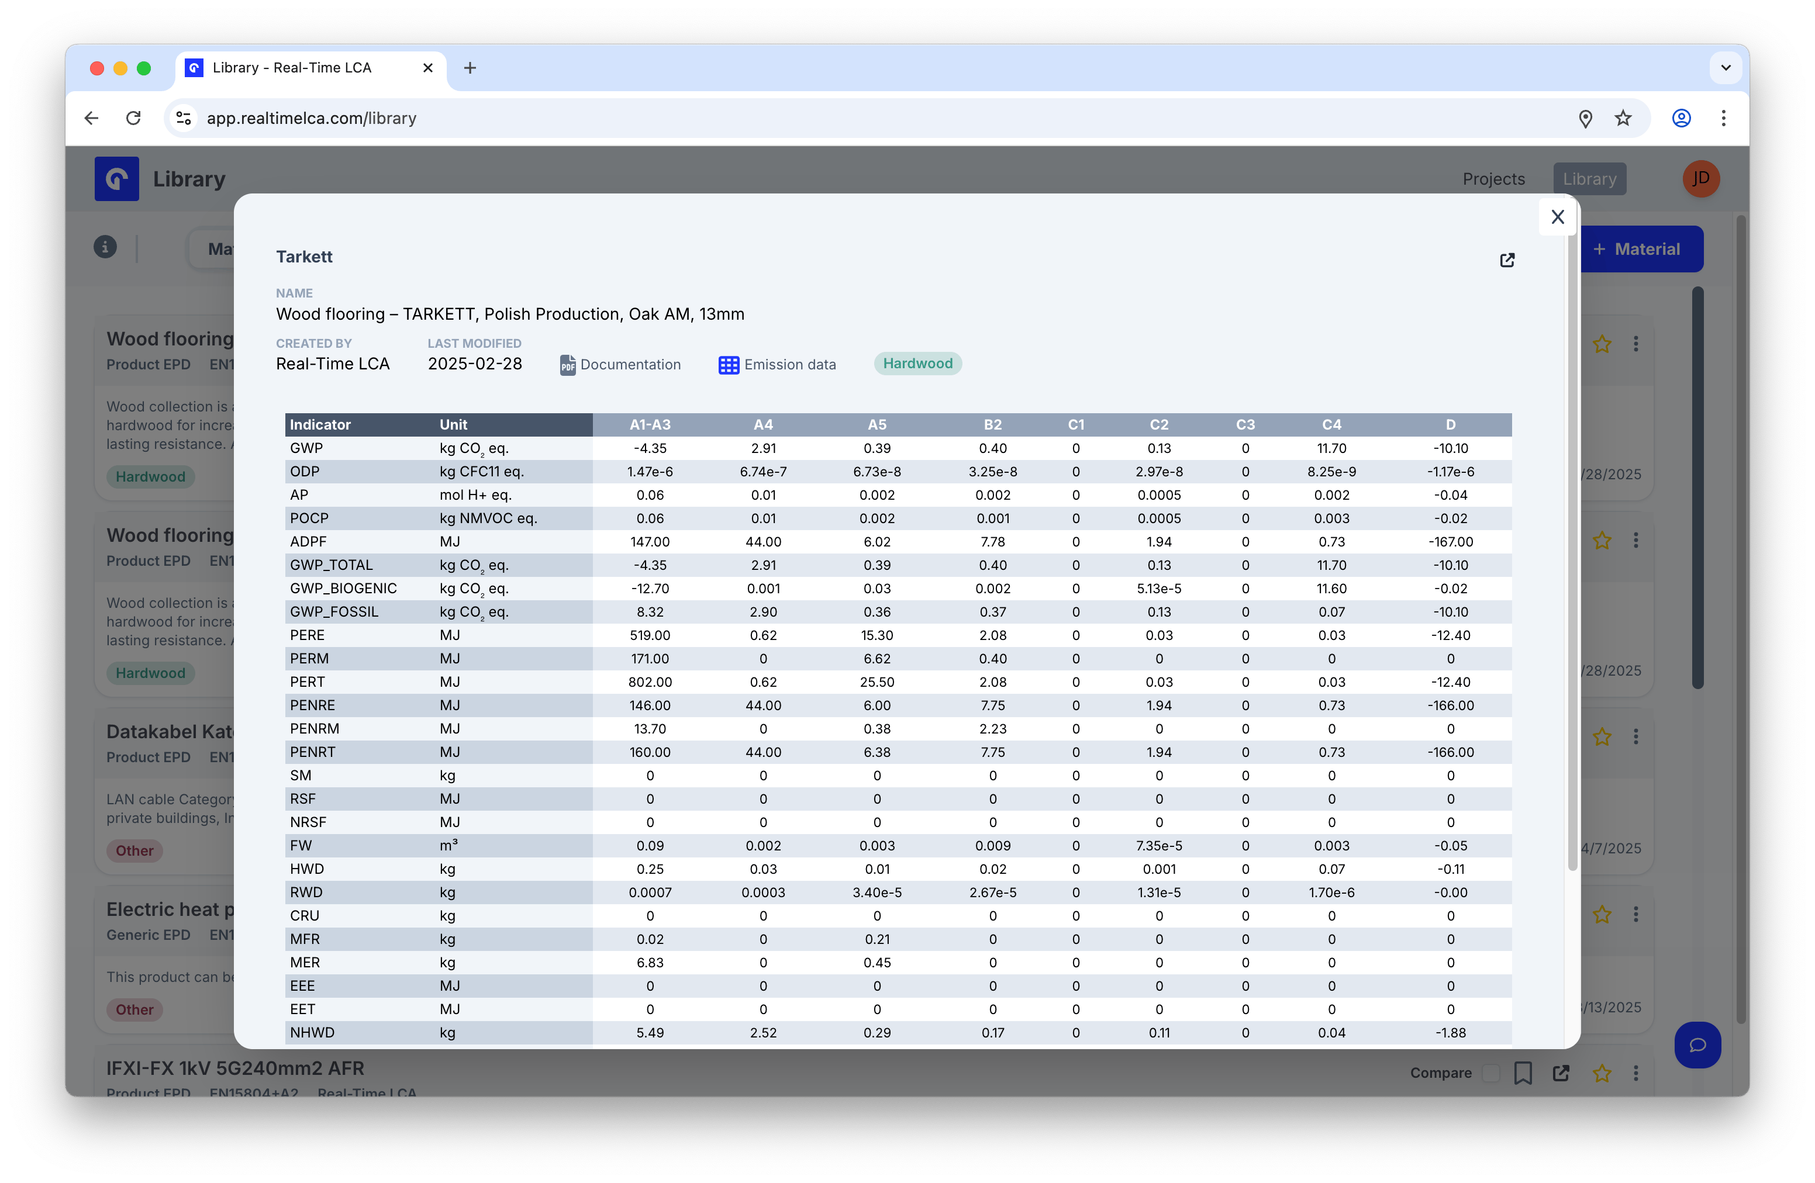Click the site information icon in address bar
The image size is (1815, 1183).
point(183,118)
